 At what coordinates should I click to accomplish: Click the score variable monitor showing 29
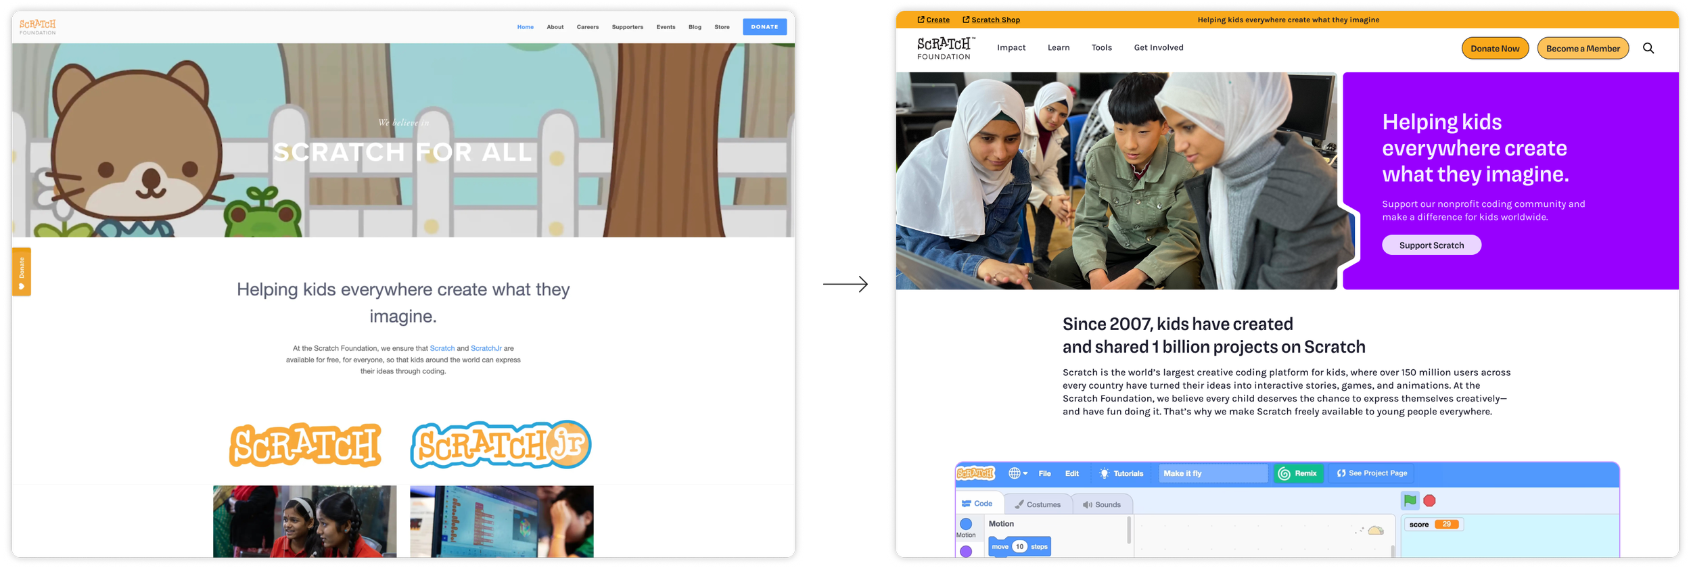[x=1434, y=524]
